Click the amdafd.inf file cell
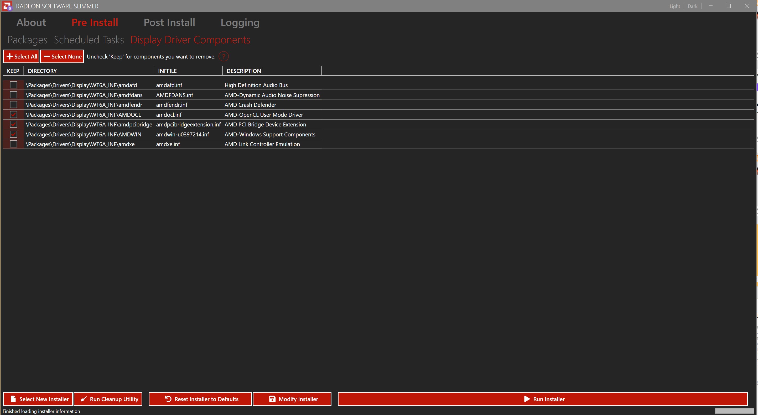This screenshot has height=415, width=758. (x=169, y=85)
